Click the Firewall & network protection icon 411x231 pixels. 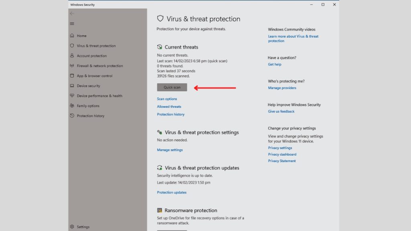72,65
